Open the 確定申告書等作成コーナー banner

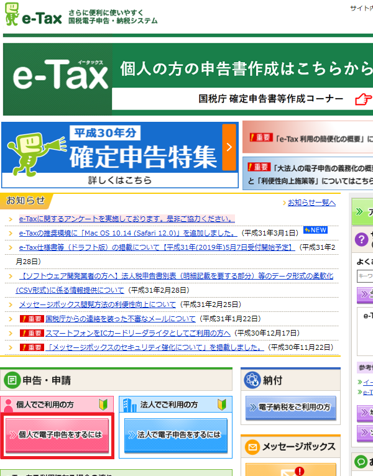(x=188, y=80)
